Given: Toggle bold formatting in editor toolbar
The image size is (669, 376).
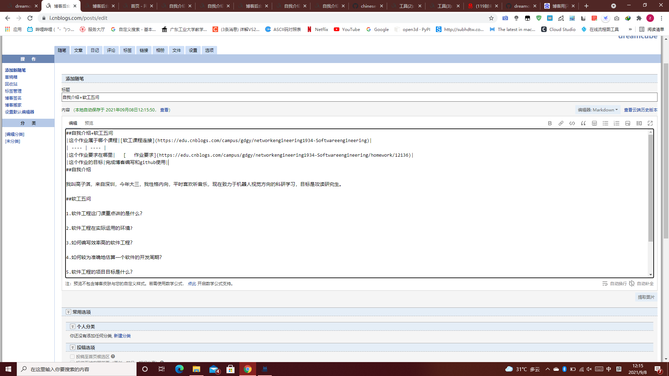Looking at the screenshot, I should click(550, 123).
